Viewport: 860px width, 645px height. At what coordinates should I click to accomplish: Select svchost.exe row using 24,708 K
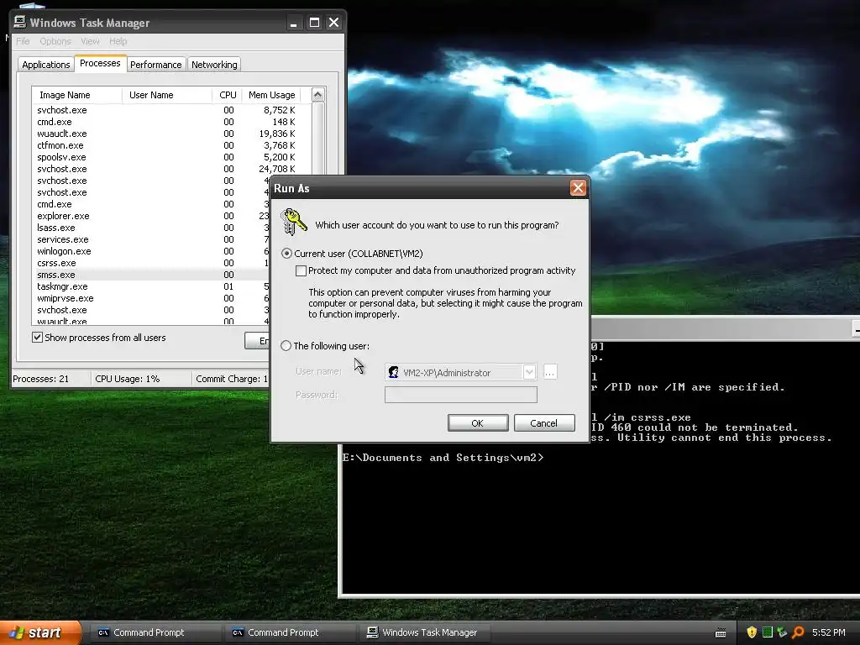point(171,169)
